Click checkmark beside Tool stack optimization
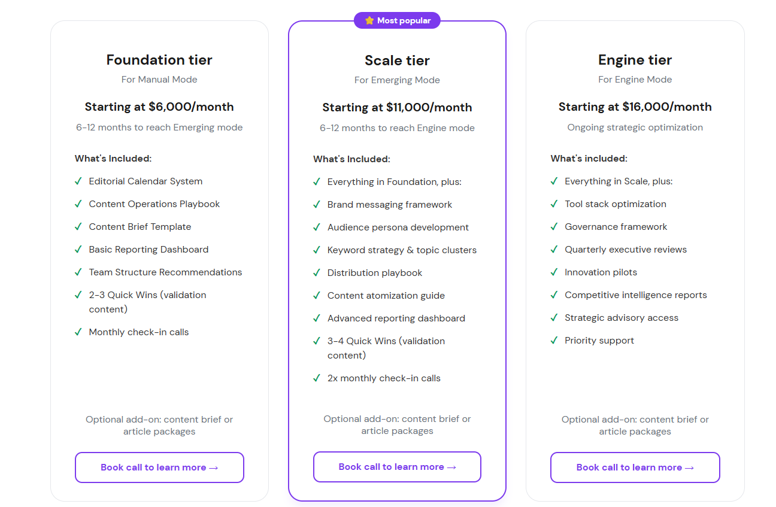776x507 pixels. tap(554, 204)
